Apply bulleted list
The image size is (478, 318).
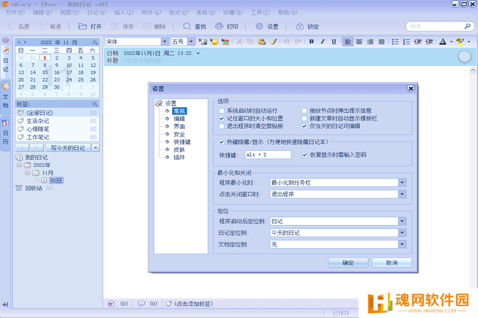coord(395,42)
